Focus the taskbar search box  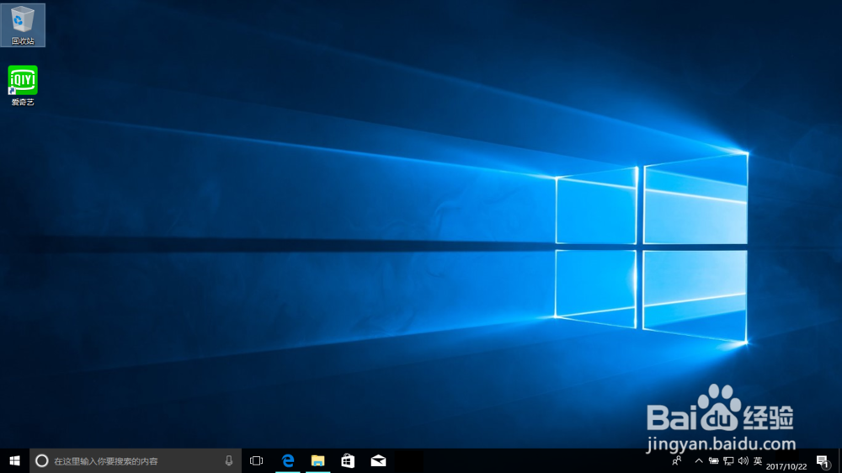[x=136, y=460]
